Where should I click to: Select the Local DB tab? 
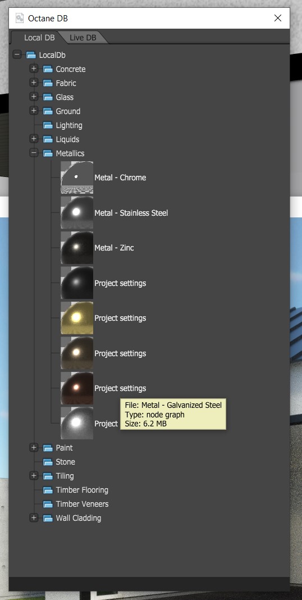pos(39,38)
